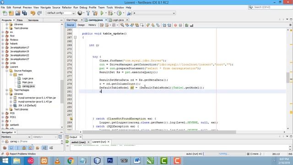The image size is (293, 165).
Task: Switch to the Start Page tab
Action: pos(72,20)
